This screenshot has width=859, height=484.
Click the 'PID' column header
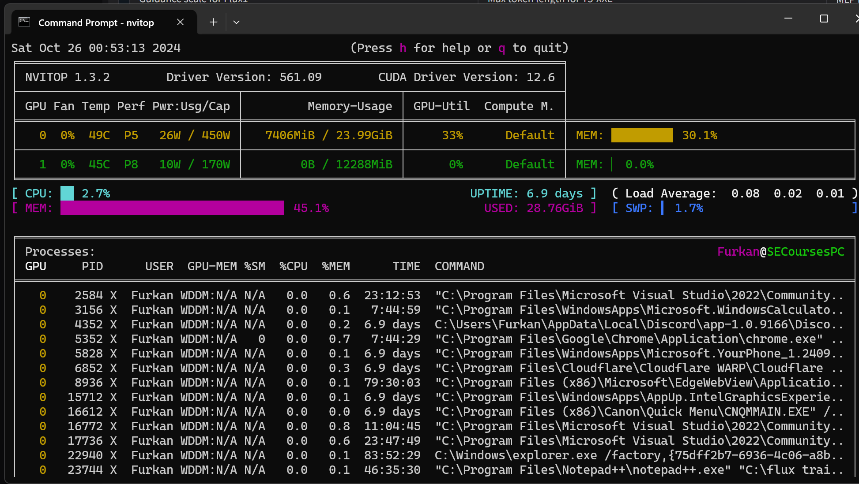point(92,266)
